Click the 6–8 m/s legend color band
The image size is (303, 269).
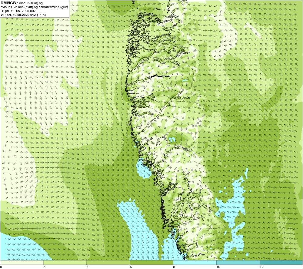pyautogui.click(x=151, y=262)
